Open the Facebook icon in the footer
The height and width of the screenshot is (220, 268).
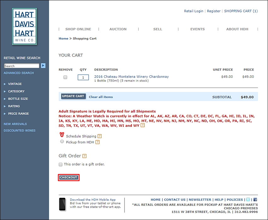(x=255, y=200)
